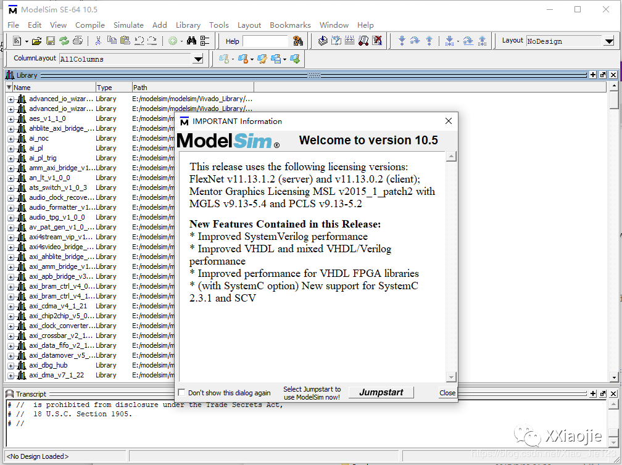
Task: Click the Copy toolbar icon
Action: tap(112, 41)
